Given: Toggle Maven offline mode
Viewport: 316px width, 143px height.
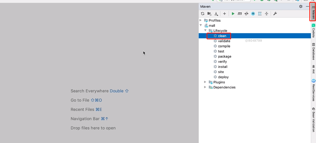Looking at the screenshot, I should click(x=246, y=14).
